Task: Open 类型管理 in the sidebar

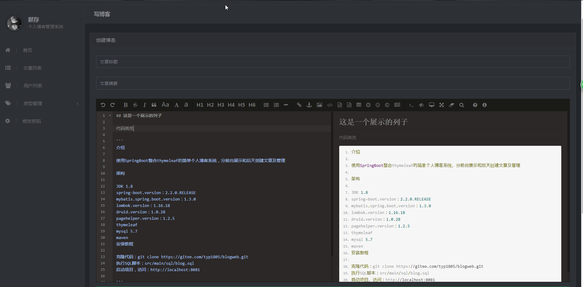Action: click(33, 103)
